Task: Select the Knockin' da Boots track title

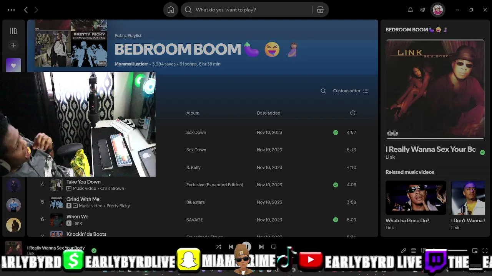Action: coord(86,234)
